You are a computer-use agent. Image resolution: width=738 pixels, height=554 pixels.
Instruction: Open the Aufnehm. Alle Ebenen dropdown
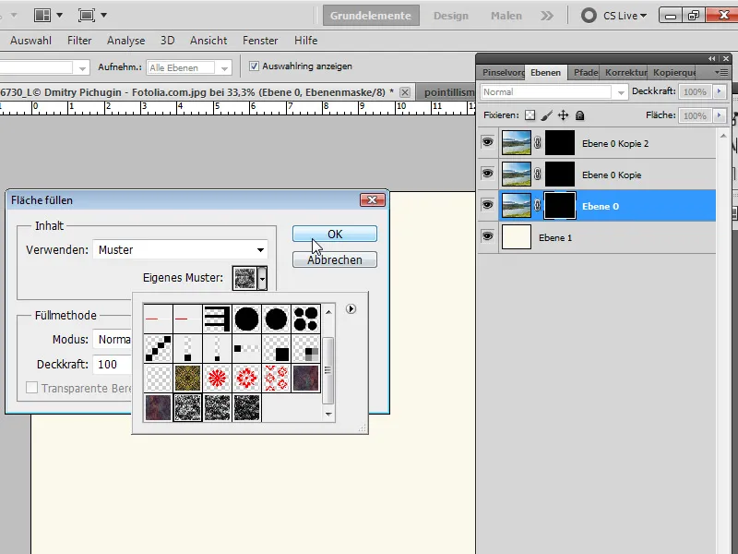(x=190, y=67)
